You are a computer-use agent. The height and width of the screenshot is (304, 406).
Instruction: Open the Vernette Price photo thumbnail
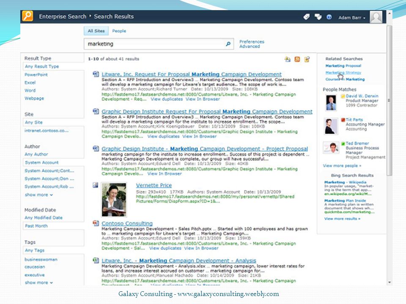click(x=114, y=200)
